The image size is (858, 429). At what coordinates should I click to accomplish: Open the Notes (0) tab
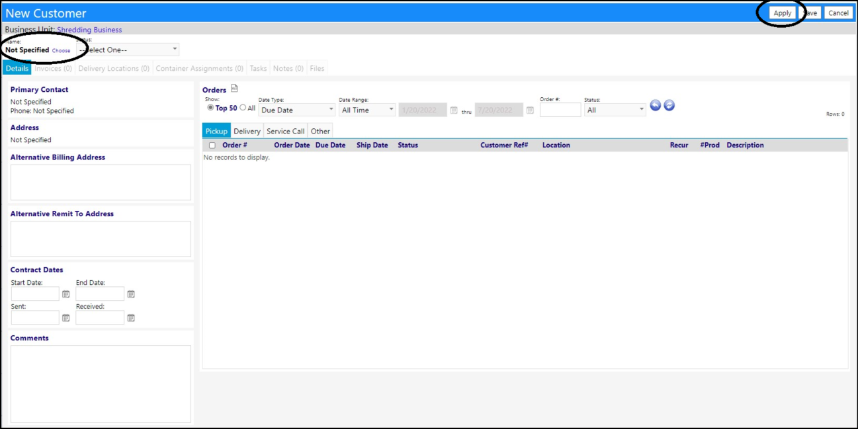pyautogui.click(x=288, y=68)
